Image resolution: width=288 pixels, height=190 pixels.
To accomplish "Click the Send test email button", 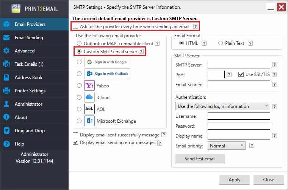I will point(200,159).
